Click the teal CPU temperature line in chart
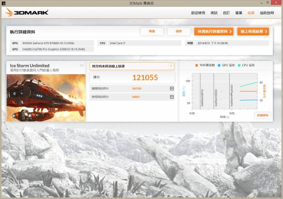The height and width of the screenshot is (199, 283). click(x=249, y=84)
